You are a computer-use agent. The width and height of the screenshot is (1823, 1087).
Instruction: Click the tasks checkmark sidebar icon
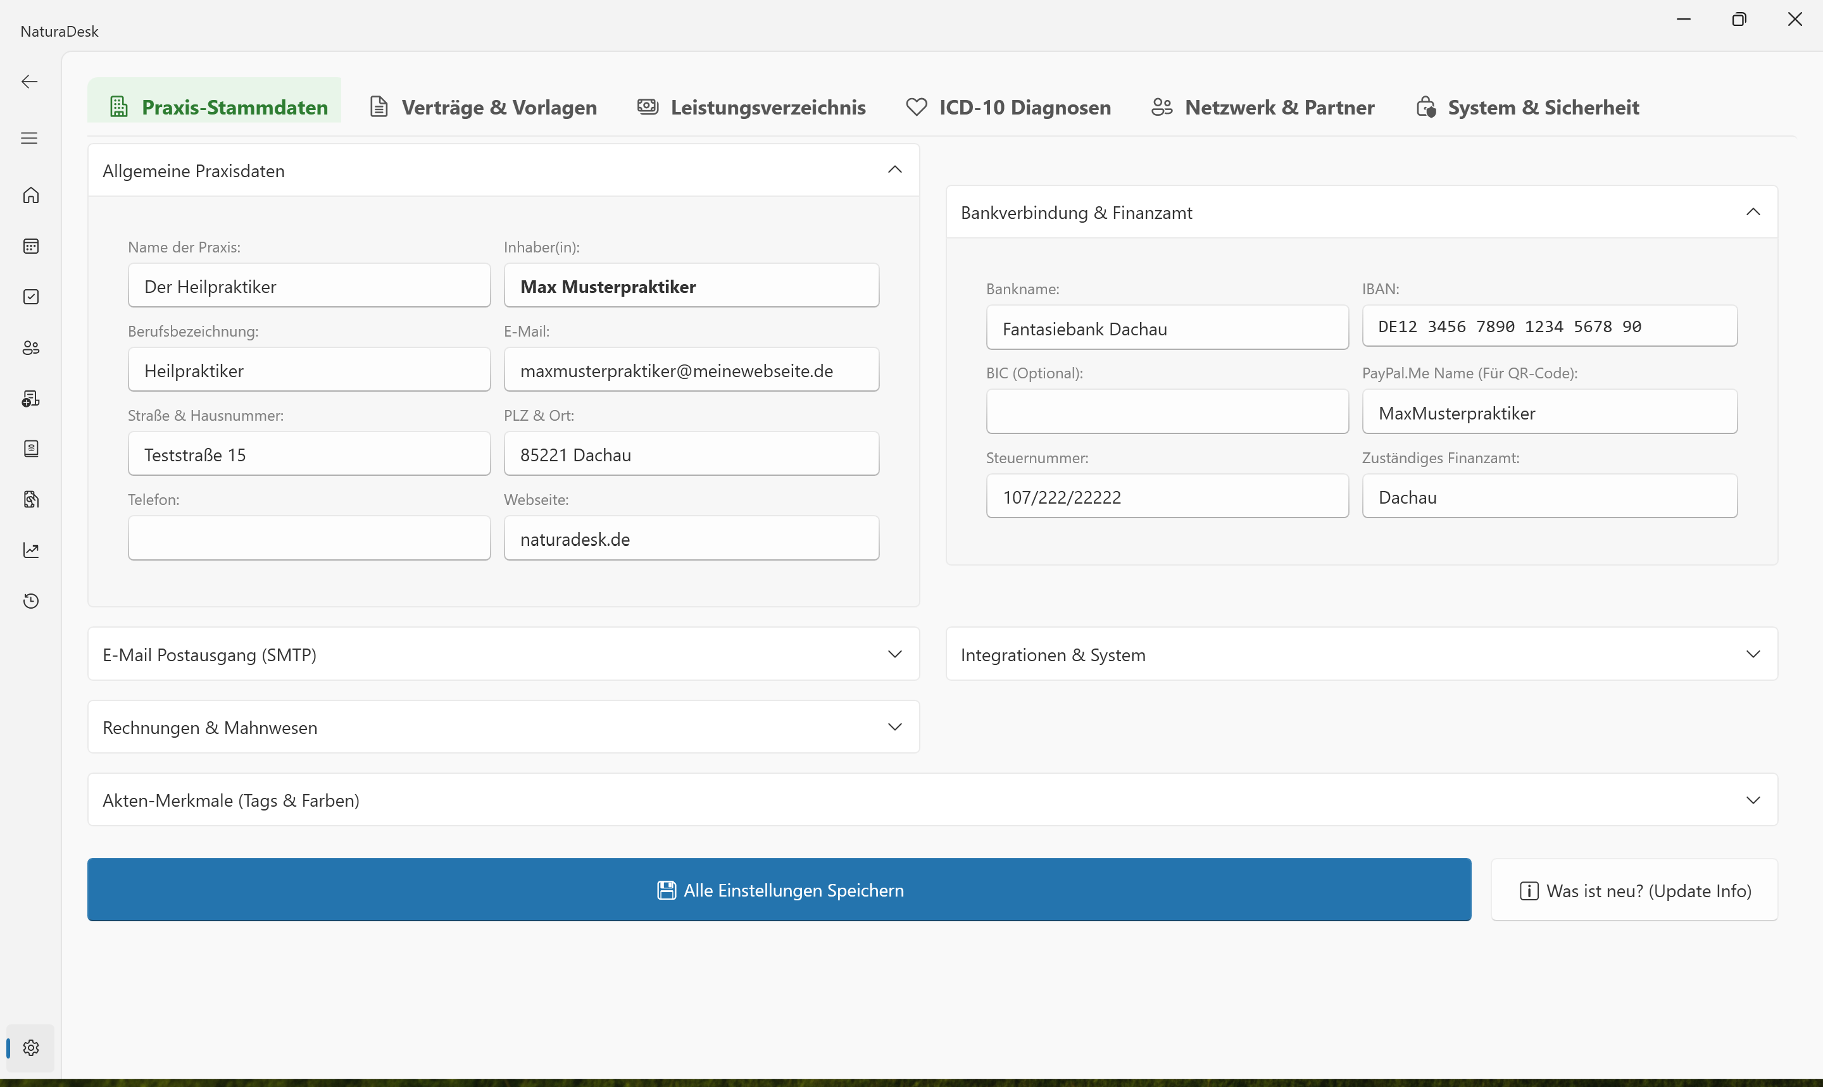(x=31, y=297)
